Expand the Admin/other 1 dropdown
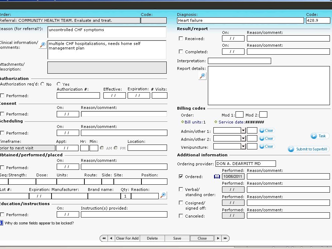Screen dimensions: 332x249 [x=243, y=130]
